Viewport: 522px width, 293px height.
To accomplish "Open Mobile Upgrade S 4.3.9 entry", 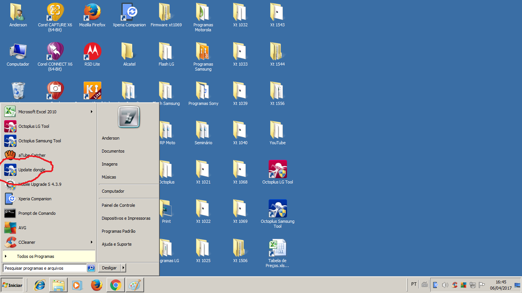I will 49,184.
